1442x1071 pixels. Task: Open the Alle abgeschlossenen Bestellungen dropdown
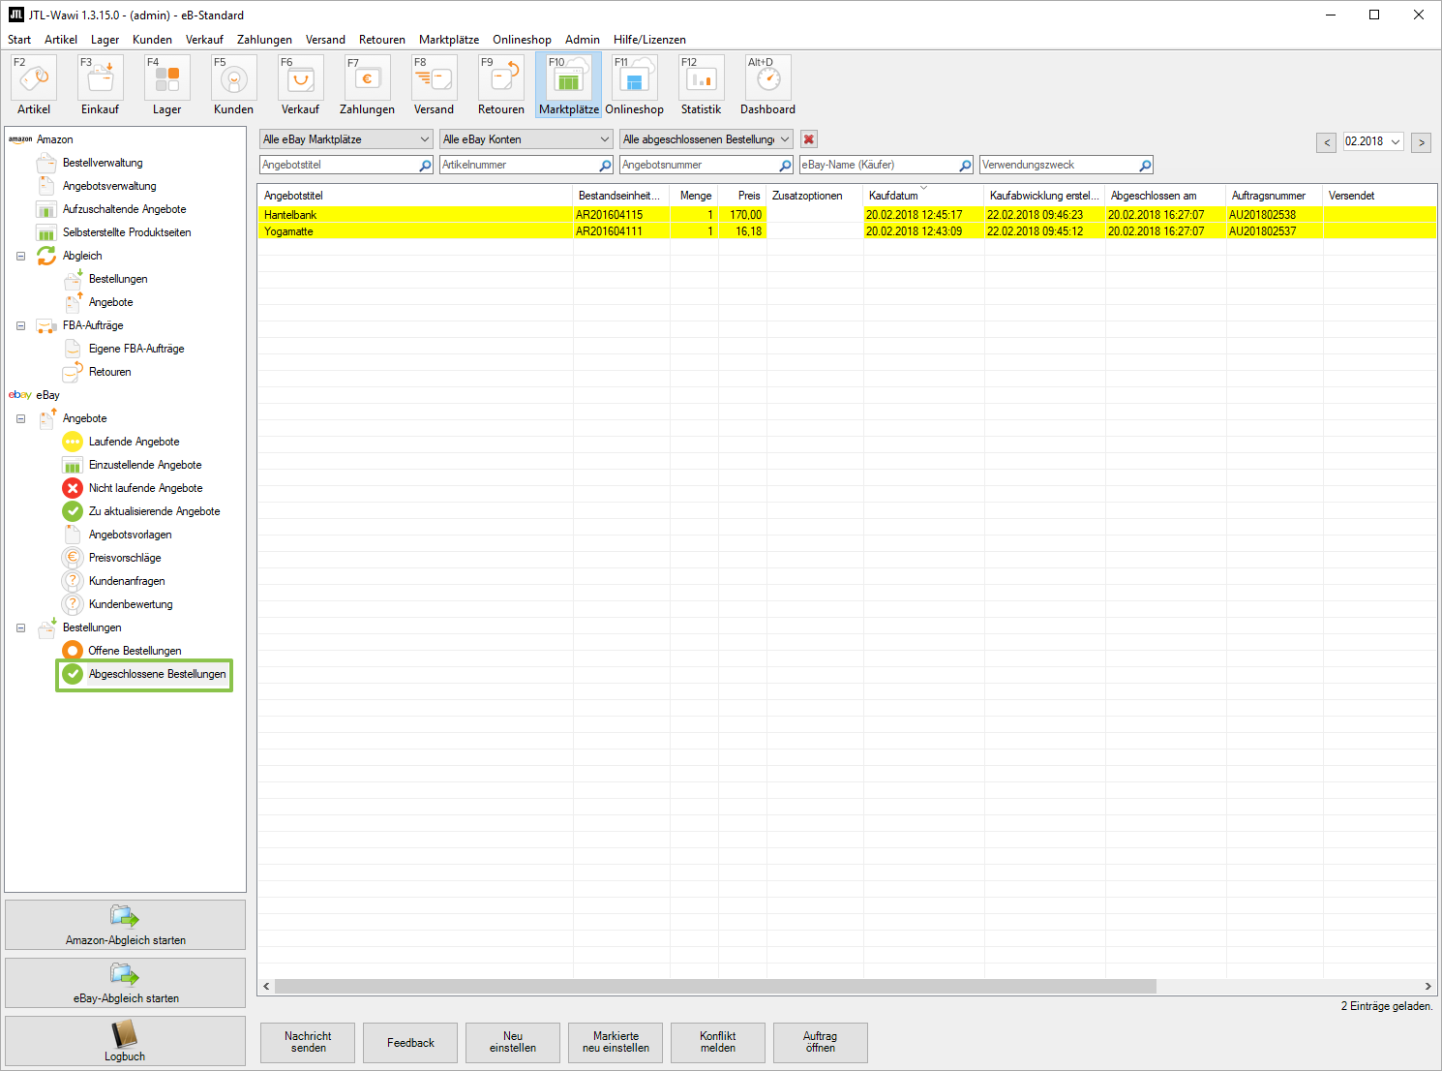point(706,139)
